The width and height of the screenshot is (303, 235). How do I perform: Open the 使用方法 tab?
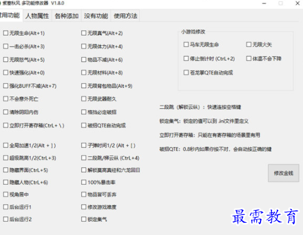125,16
